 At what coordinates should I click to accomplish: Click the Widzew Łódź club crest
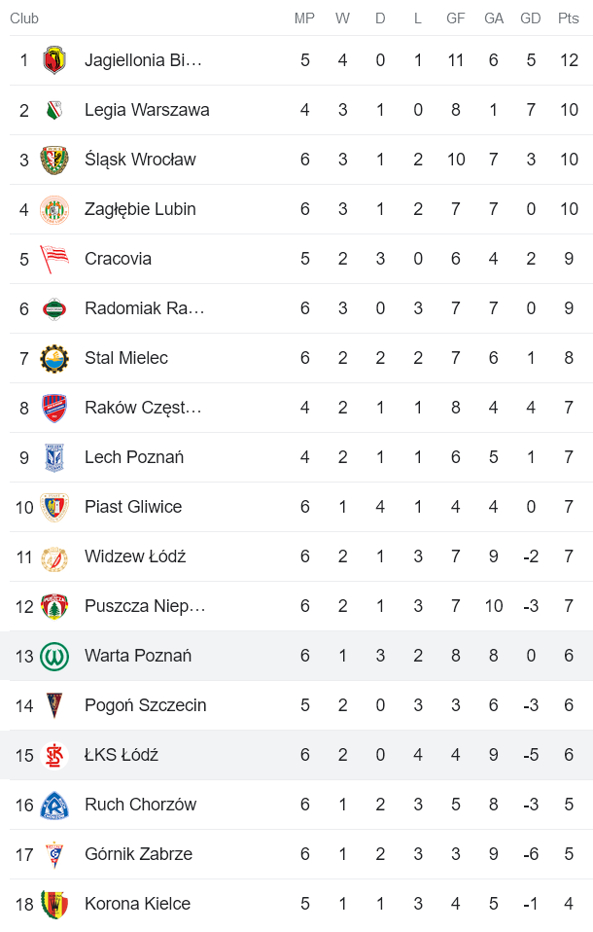click(56, 556)
